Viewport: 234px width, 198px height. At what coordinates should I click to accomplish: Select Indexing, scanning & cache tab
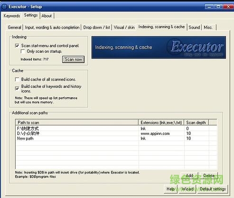[x=161, y=27]
